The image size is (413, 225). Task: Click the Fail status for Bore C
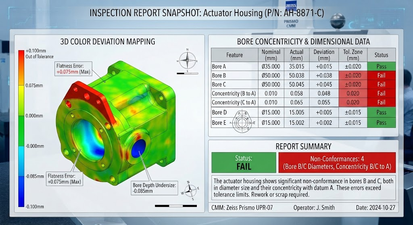pyautogui.click(x=382, y=85)
